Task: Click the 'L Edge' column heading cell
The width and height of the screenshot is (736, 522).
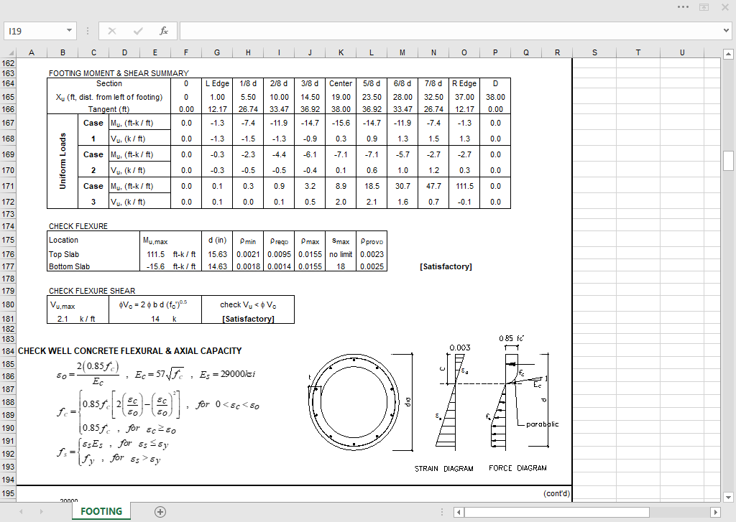Action: [x=217, y=83]
